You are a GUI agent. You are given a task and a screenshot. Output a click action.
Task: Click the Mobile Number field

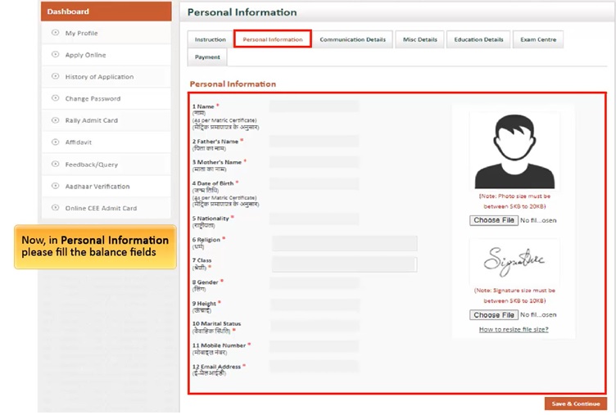coord(315,346)
